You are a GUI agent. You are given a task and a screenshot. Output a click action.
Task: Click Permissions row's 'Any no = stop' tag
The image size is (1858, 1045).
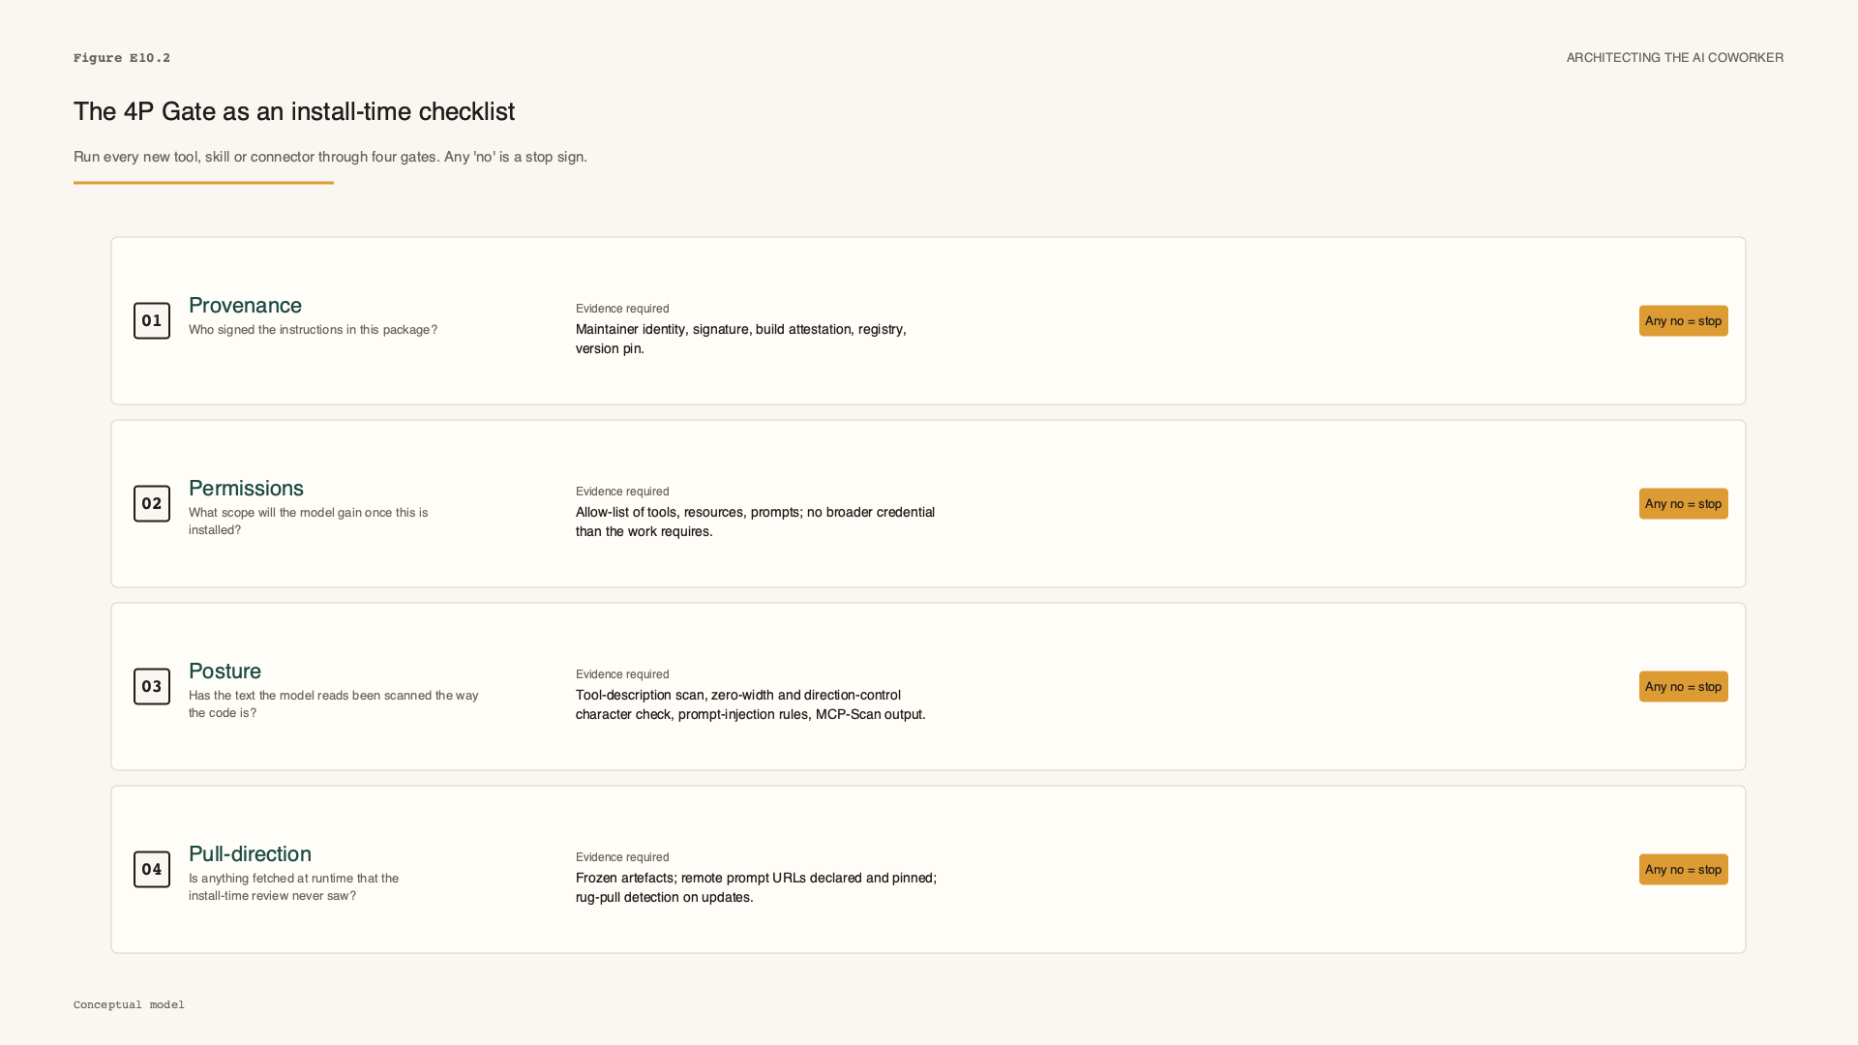[x=1683, y=503]
